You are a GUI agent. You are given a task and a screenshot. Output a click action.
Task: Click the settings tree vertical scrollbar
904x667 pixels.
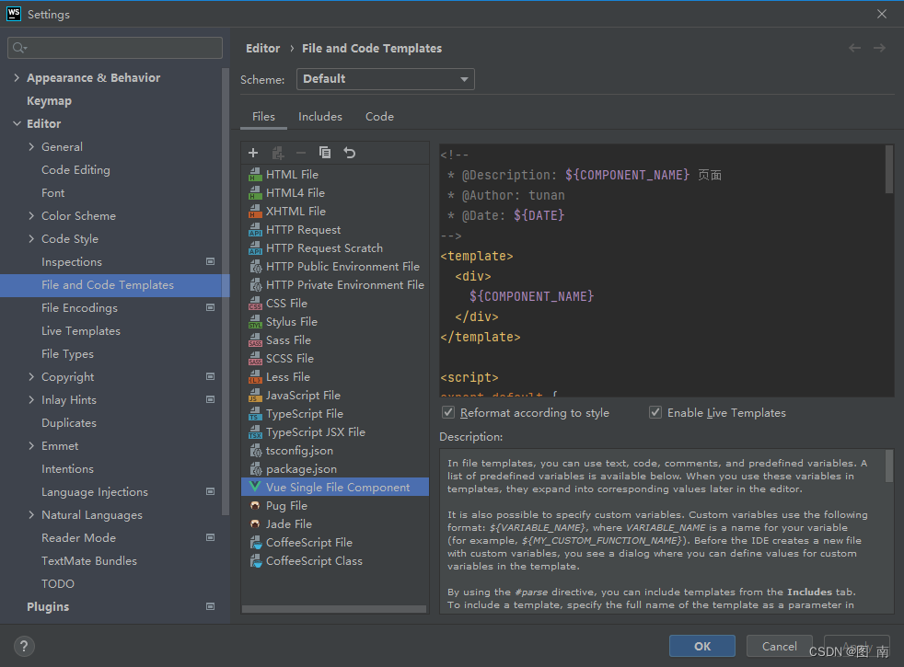pos(226,292)
